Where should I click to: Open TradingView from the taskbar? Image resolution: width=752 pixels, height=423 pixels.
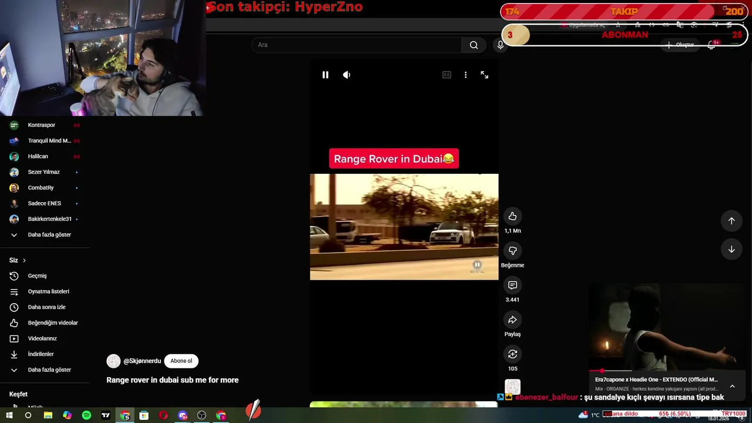tap(106, 415)
